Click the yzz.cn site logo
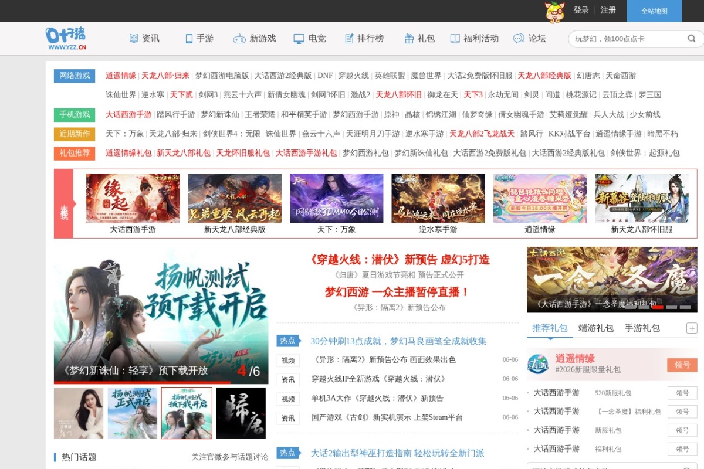Image resolution: width=704 pixels, height=469 pixels. click(66, 39)
